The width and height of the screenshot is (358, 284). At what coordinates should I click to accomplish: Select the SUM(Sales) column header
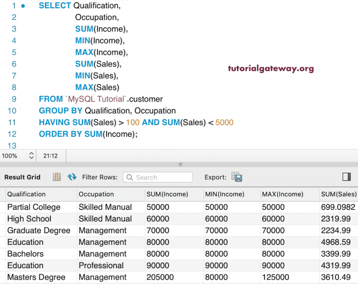(x=338, y=194)
